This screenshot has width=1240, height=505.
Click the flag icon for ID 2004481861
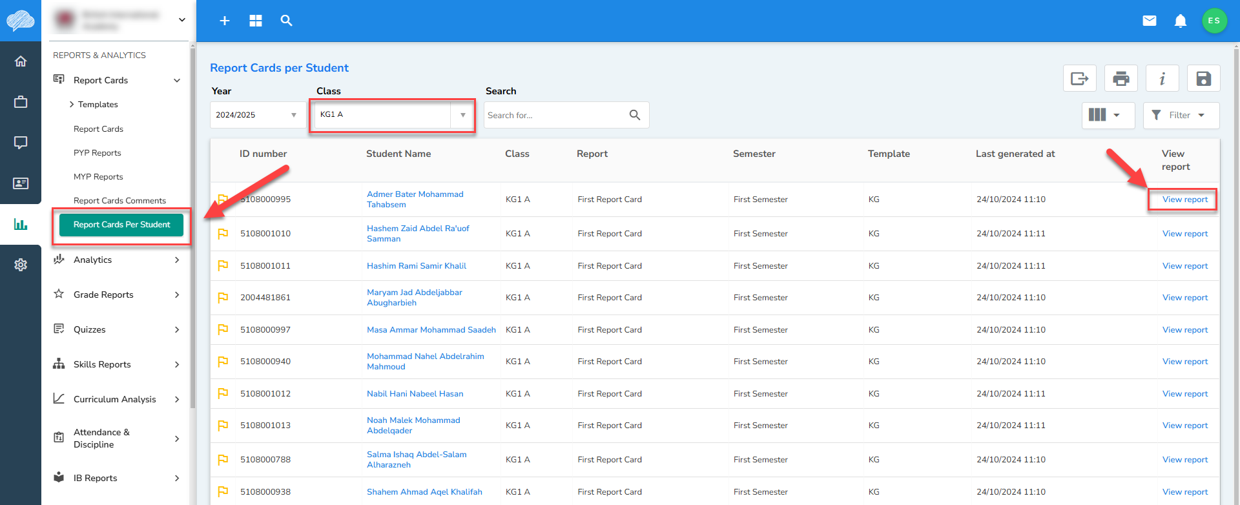tap(223, 297)
